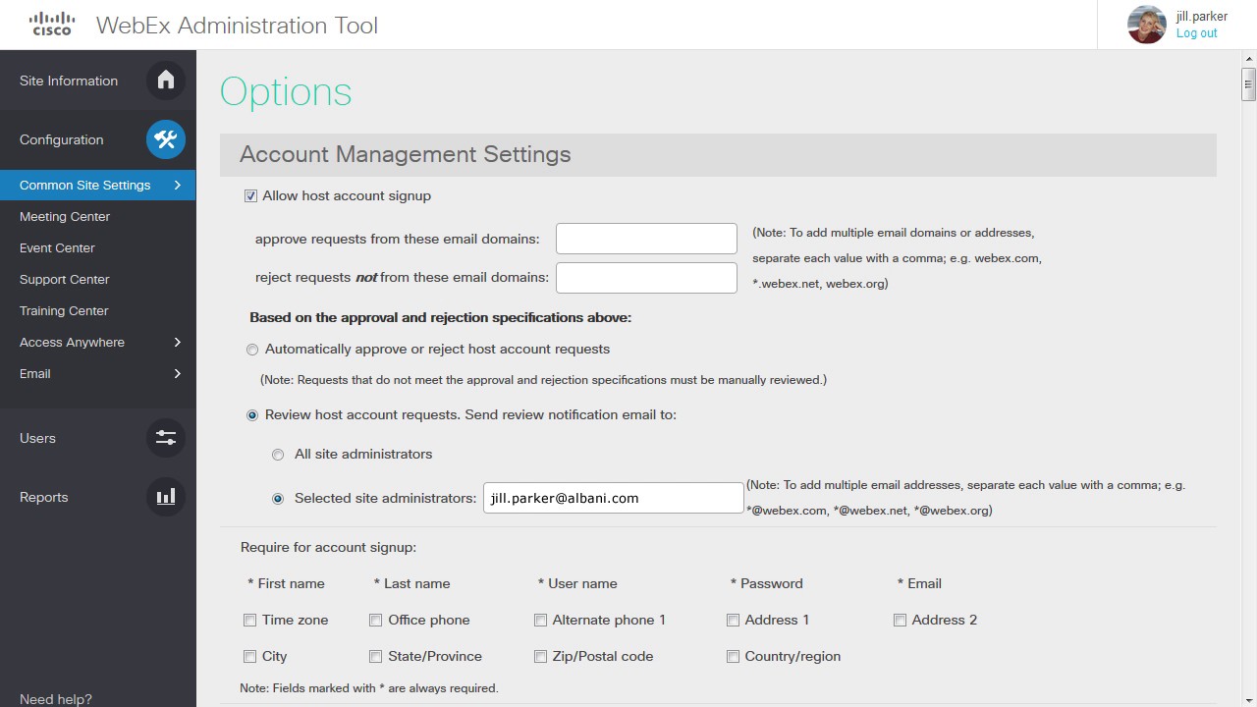Open Training Center in sidebar
1257x707 pixels.
point(64,310)
